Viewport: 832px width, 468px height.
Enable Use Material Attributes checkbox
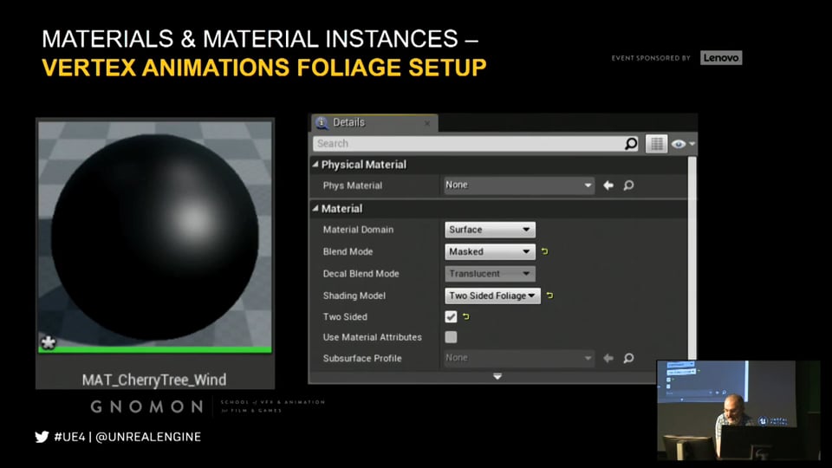(x=451, y=337)
